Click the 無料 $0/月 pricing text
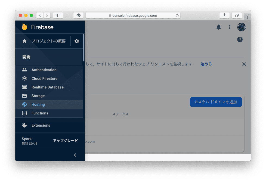The height and width of the screenshot is (181, 266). click(29, 144)
